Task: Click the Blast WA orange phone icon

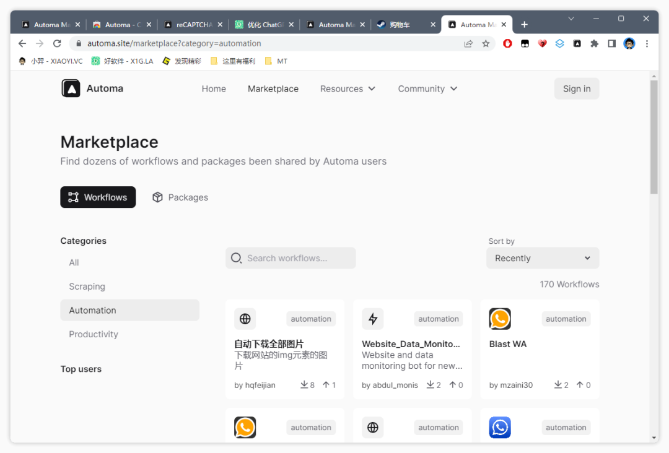Action: coord(500,319)
